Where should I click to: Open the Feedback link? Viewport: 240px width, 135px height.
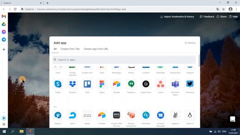[x=207, y=16]
